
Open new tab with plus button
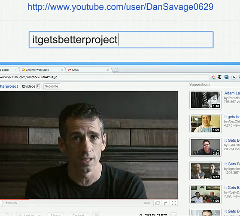click(115, 70)
